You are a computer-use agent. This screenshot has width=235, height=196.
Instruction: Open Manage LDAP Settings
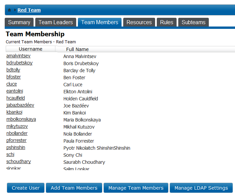pyautogui.click(x=201, y=188)
